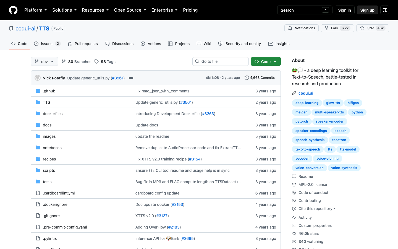Expand the Platform menu
The width and height of the screenshot is (398, 249).
(35, 10)
